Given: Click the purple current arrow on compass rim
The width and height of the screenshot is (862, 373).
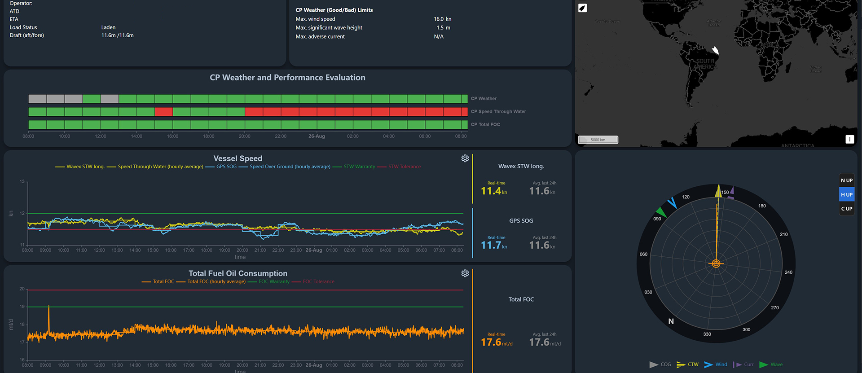Looking at the screenshot, I should point(731,193).
